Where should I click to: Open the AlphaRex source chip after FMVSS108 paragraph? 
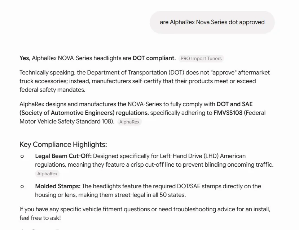[x=129, y=122]
